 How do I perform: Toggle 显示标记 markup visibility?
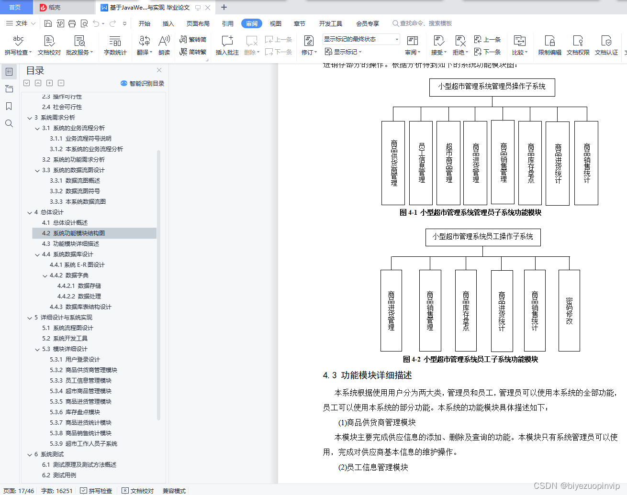click(x=343, y=52)
